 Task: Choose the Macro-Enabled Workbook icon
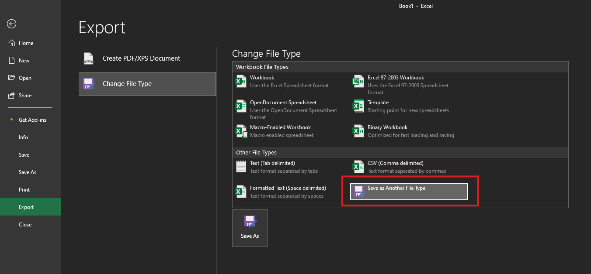tap(241, 131)
